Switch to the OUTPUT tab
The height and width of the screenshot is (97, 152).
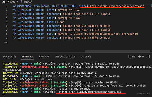[x=44, y=57]
